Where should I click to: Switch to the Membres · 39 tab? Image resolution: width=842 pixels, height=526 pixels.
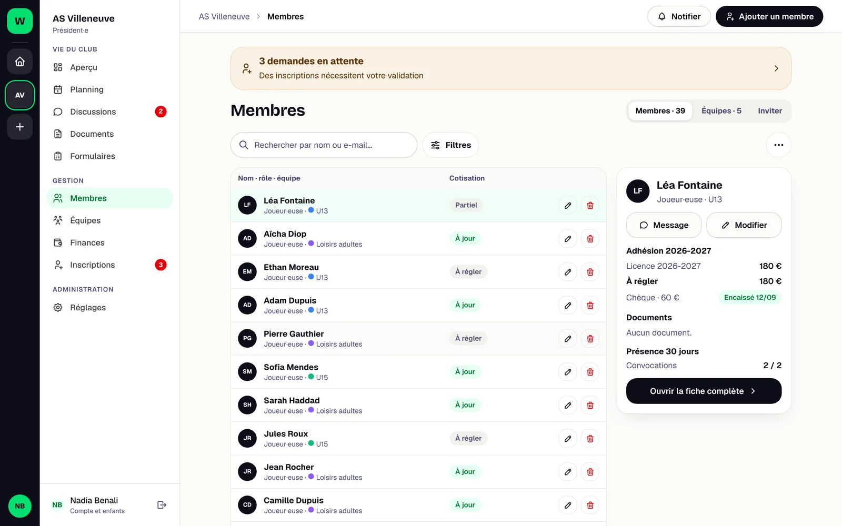pyautogui.click(x=660, y=111)
